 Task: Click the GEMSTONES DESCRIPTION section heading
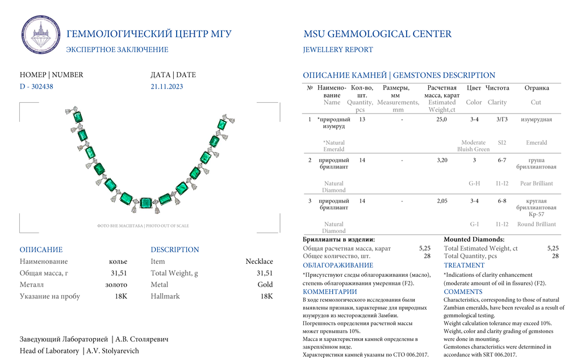pos(399,75)
